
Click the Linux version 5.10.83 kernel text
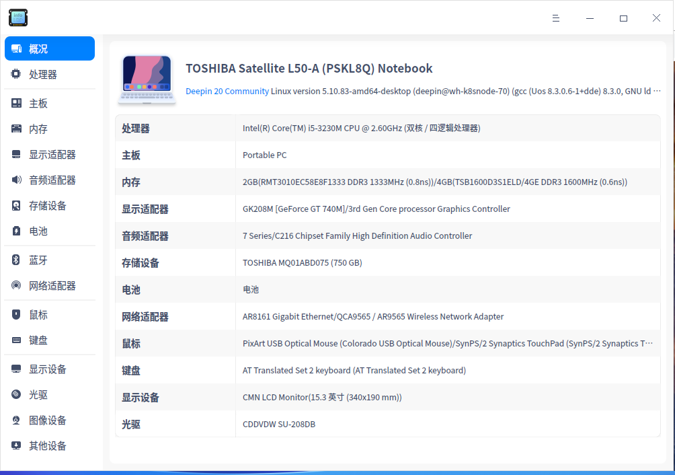point(465,92)
